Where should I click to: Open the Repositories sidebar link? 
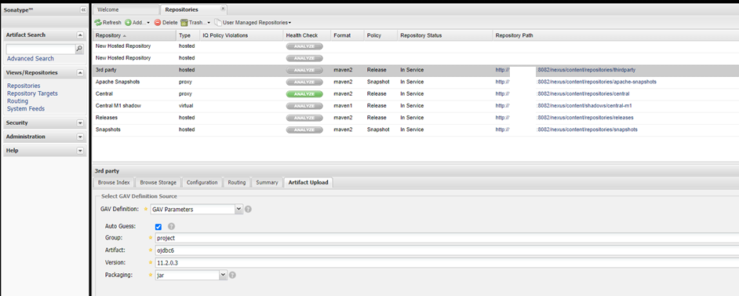pos(24,86)
